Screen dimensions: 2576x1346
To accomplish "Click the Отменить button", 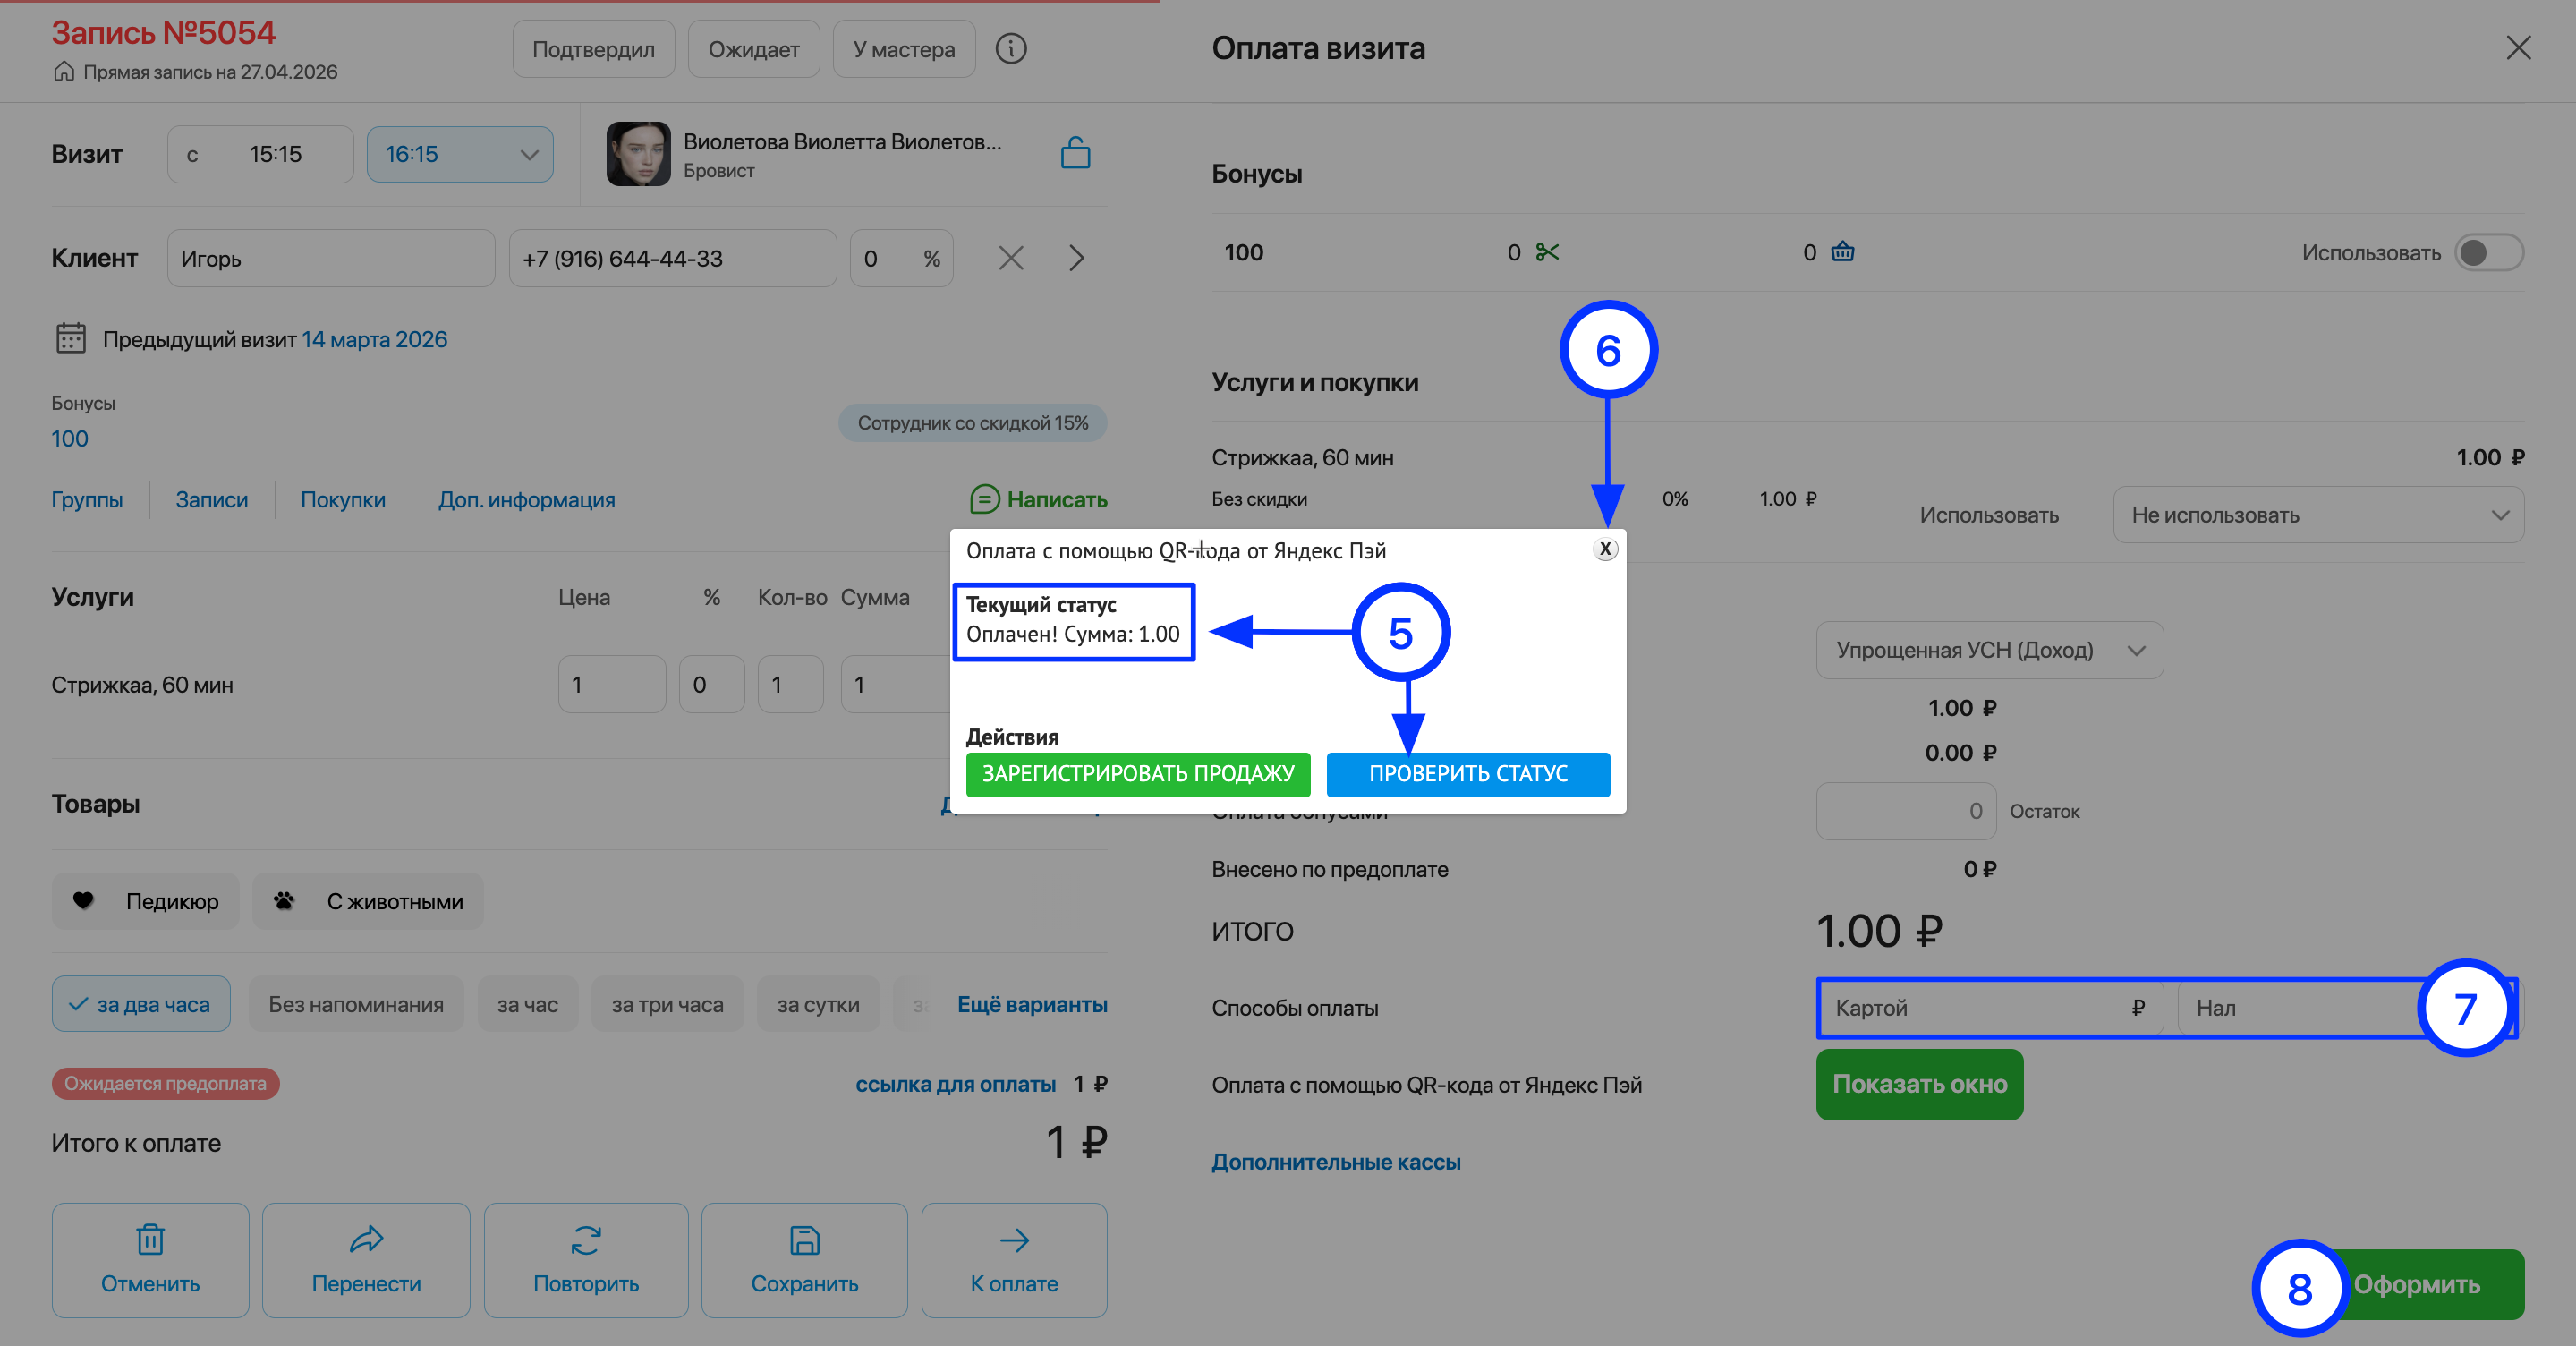I will click(150, 1260).
